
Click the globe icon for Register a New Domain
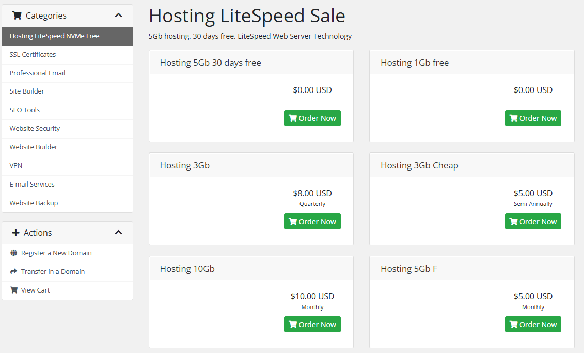point(14,253)
